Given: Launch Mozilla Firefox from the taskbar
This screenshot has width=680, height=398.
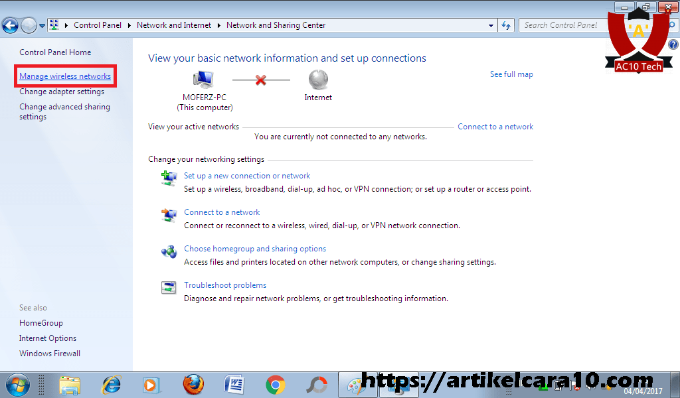Looking at the screenshot, I should 193,384.
